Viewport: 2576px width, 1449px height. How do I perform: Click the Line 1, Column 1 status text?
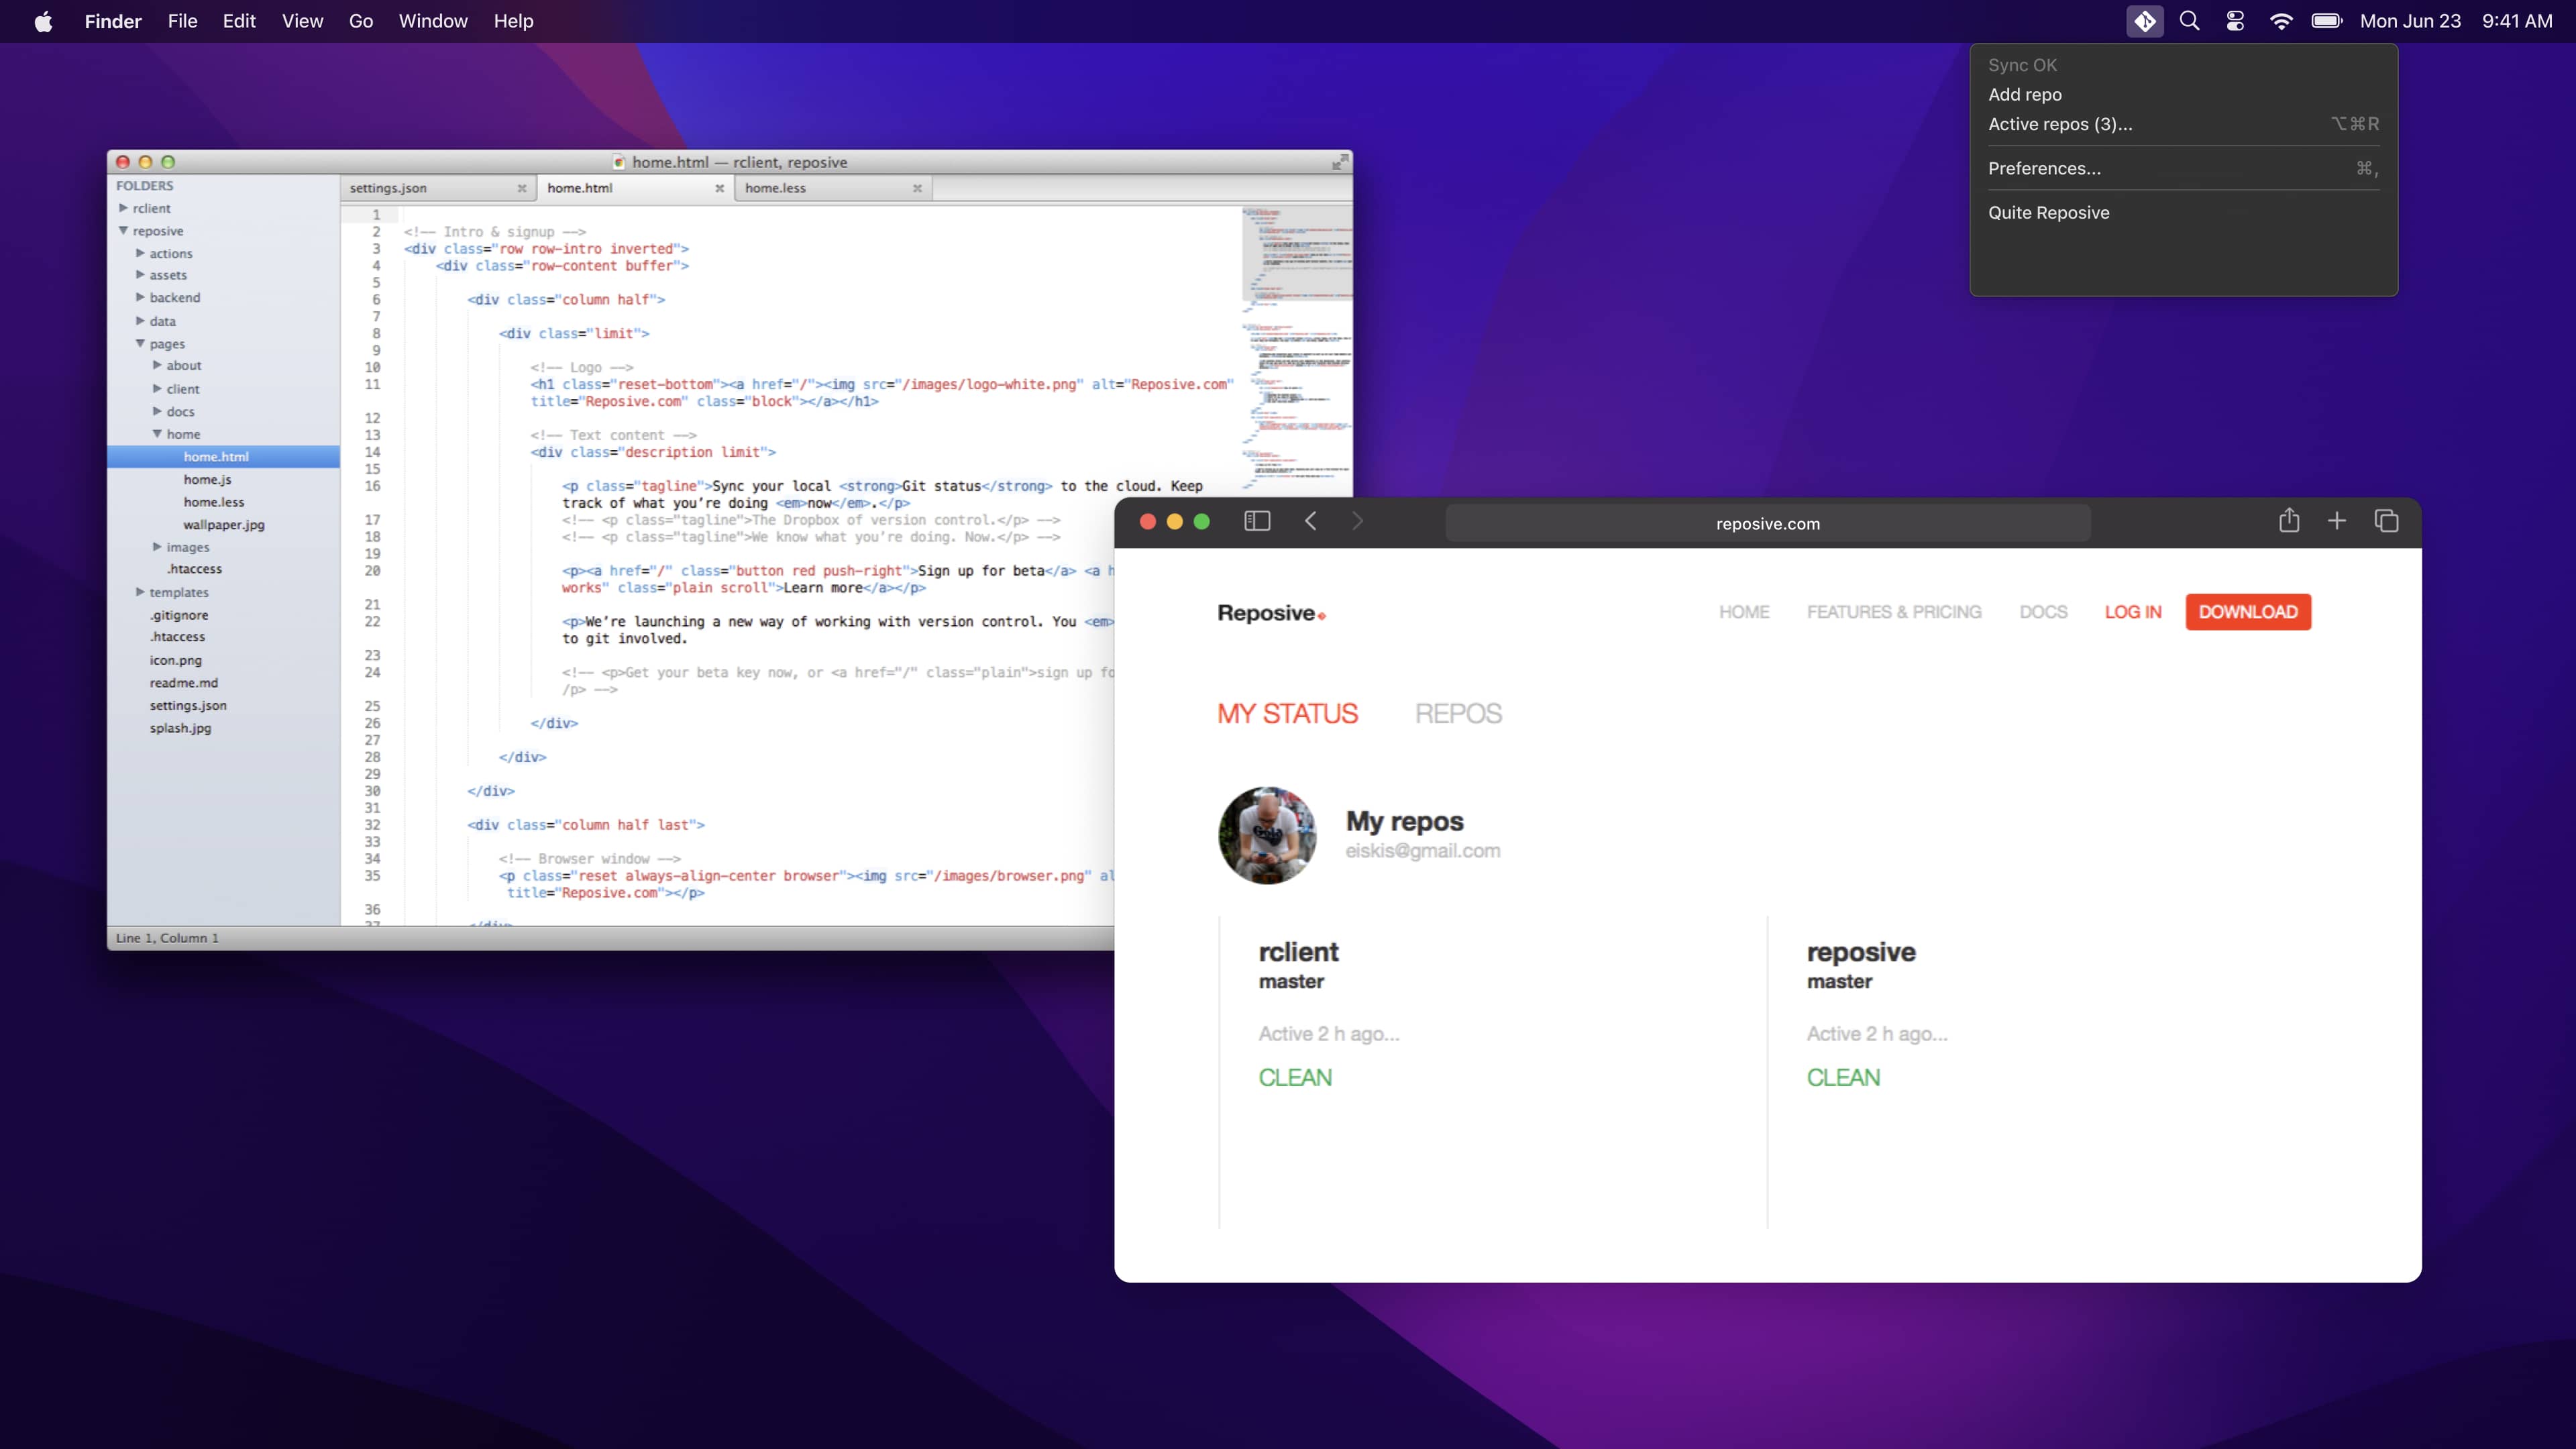[167, 938]
